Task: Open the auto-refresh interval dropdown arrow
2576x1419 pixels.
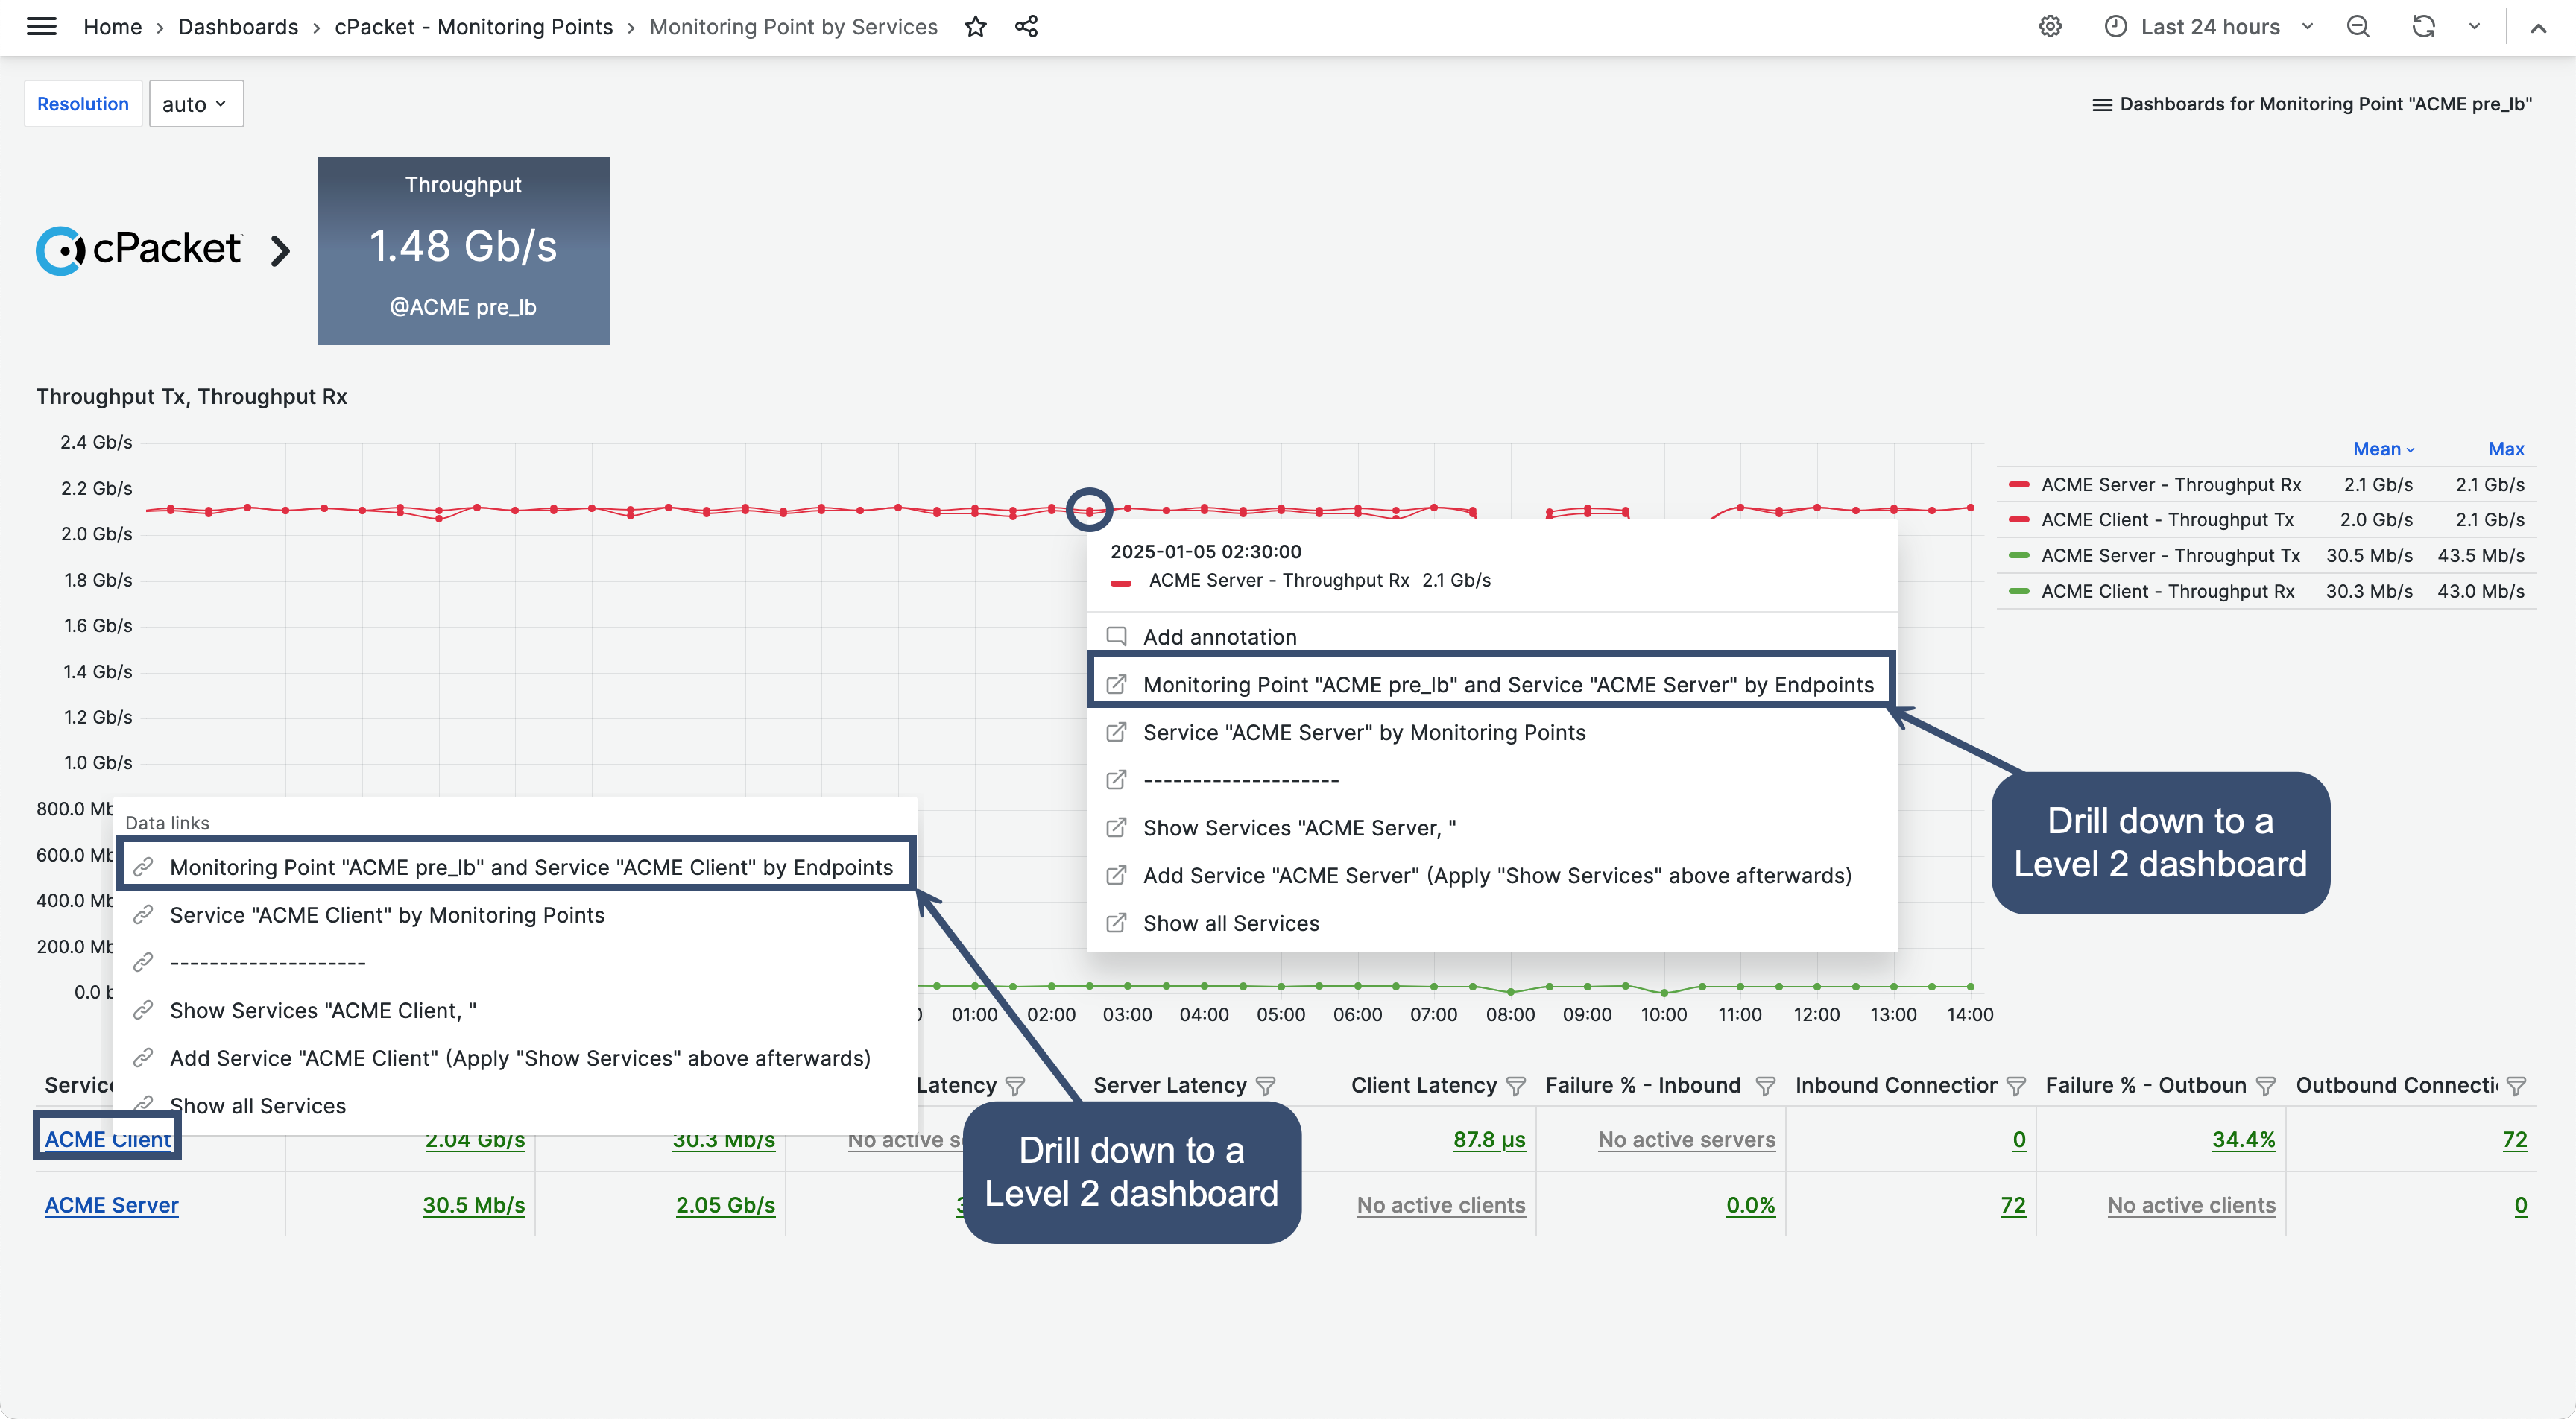Action: pos(2474,27)
